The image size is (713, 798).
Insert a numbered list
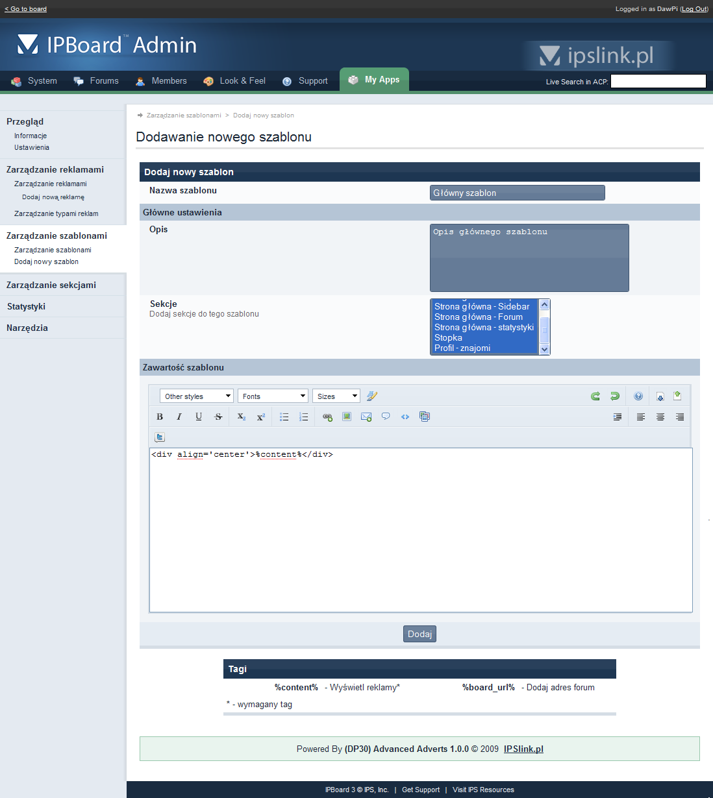pyautogui.click(x=303, y=417)
